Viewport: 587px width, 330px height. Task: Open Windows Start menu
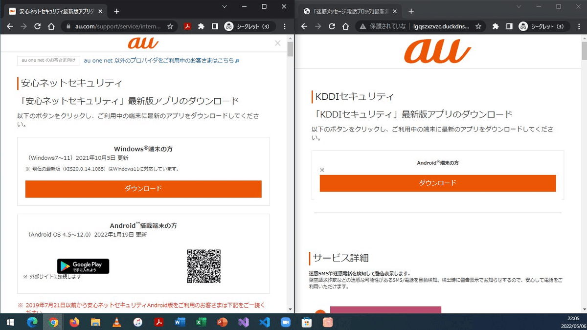pos(10,322)
